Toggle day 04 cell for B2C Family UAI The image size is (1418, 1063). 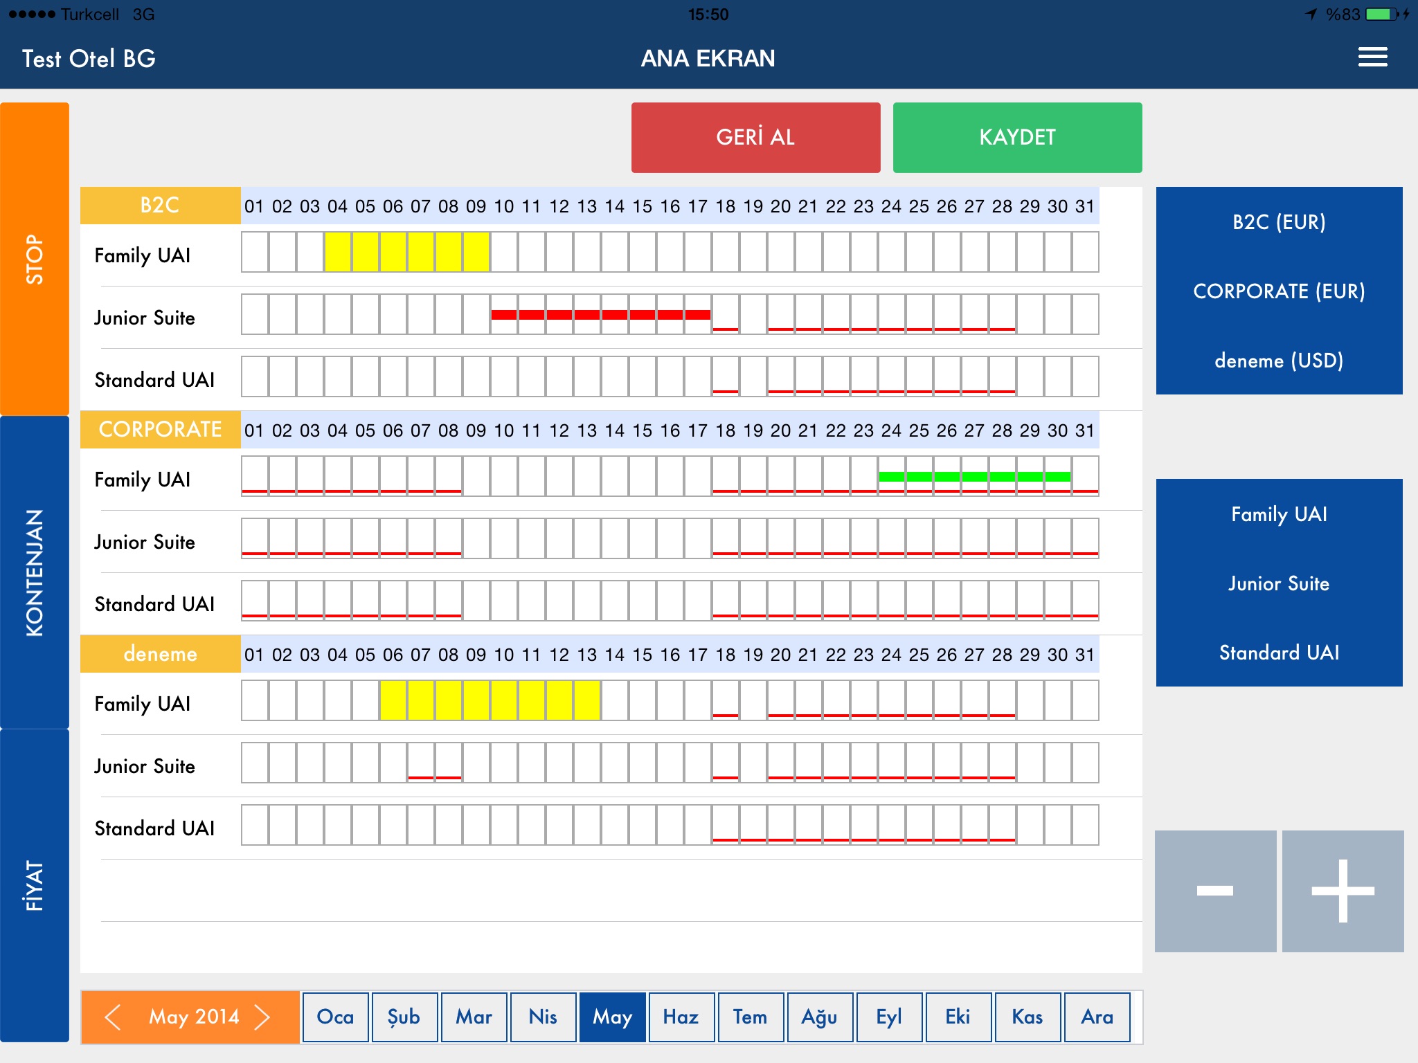pyautogui.click(x=338, y=252)
